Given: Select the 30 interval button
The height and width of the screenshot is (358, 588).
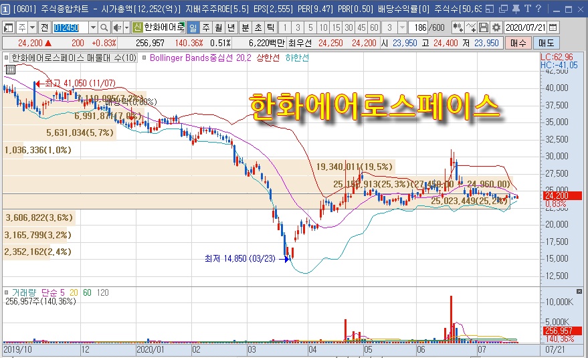Looking at the screenshot, I should point(349,27).
